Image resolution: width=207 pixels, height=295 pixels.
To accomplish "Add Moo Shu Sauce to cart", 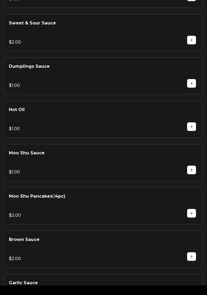I will pyautogui.click(x=191, y=170).
